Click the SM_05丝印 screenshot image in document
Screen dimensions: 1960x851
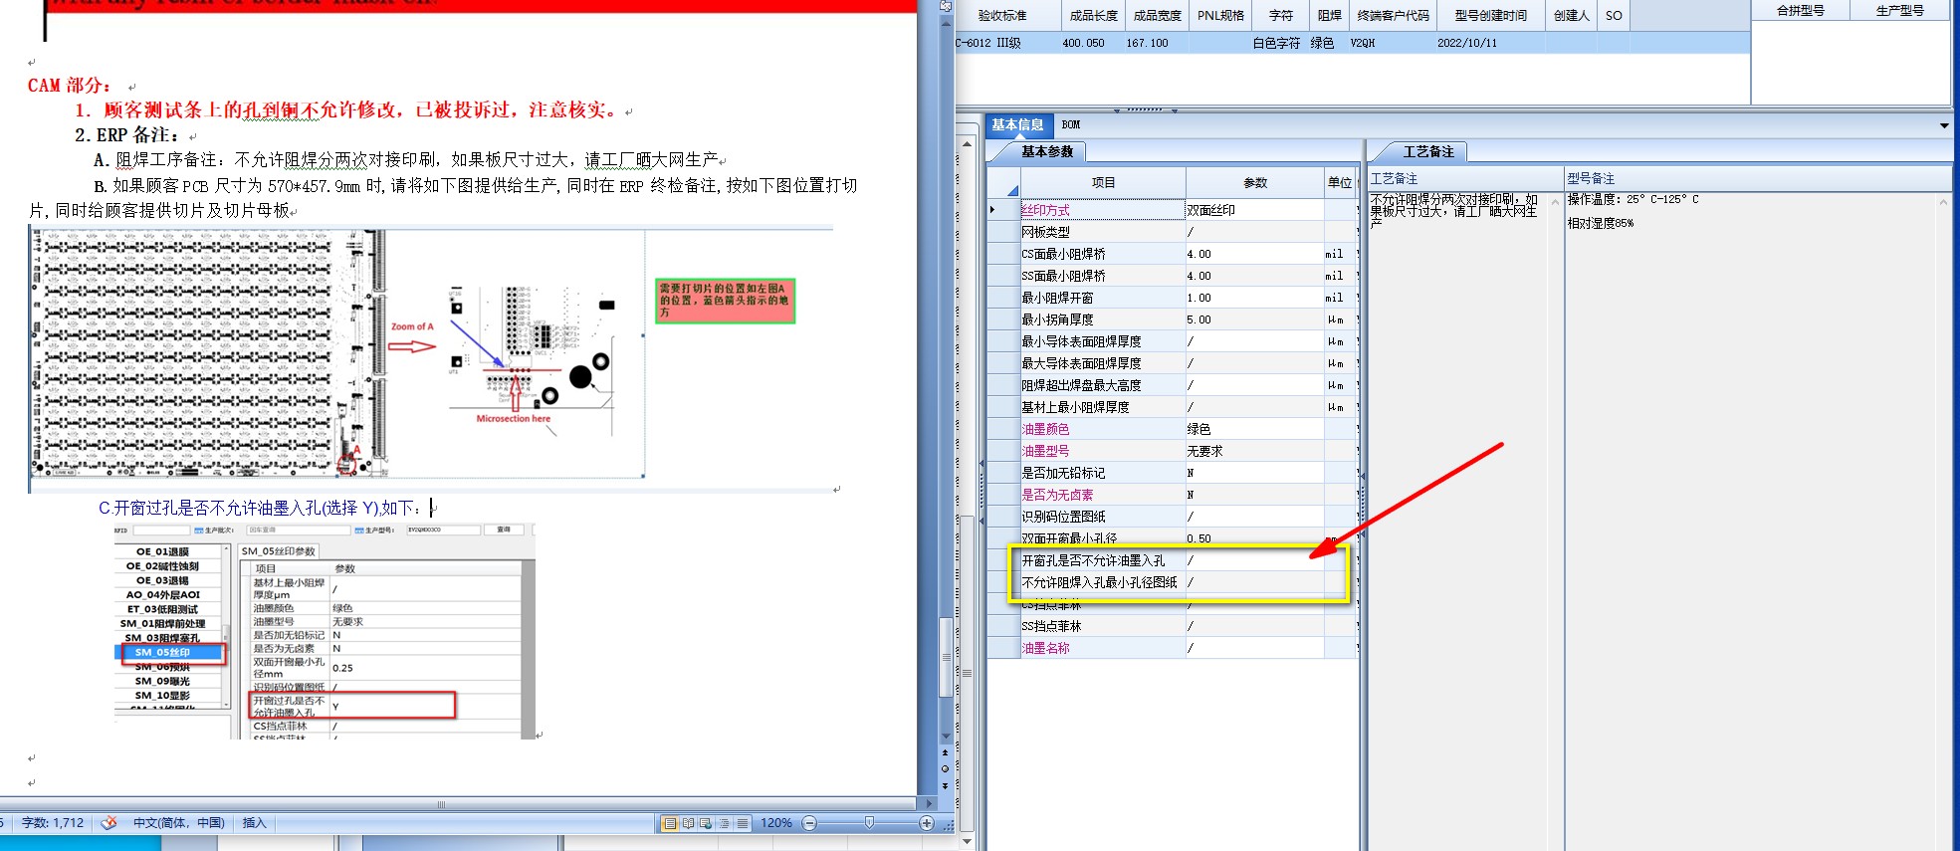[x=325, y=631]
